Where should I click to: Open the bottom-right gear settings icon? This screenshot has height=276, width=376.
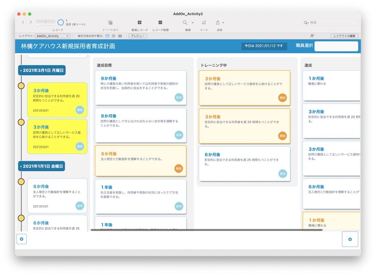pyautogui.click(x=350, y=239)
